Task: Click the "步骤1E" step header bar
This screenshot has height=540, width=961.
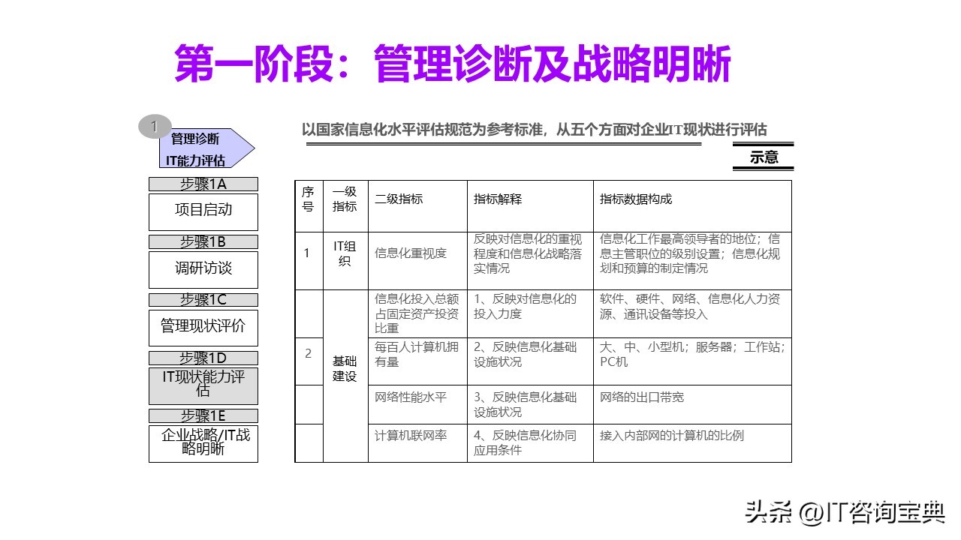Action: click(203, 415)
